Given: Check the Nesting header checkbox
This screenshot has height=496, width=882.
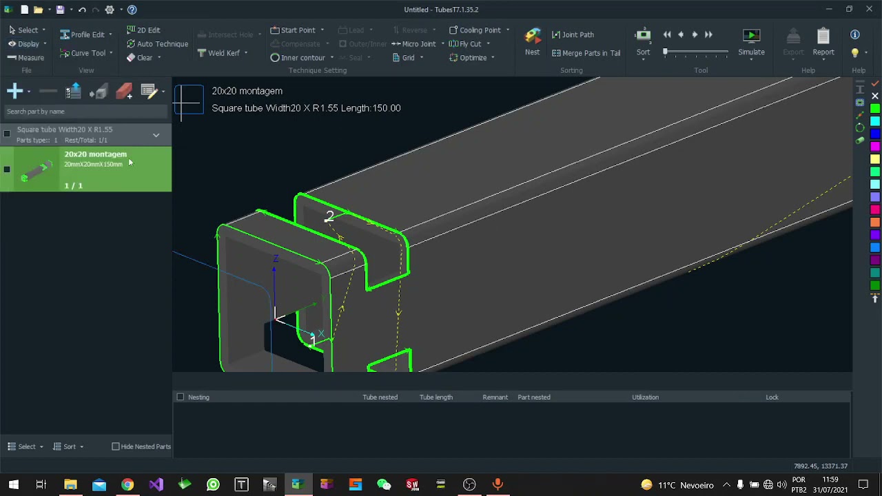Looking at the screenshot, I should (181, 397).
